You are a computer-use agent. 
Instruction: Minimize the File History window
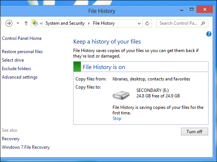(182, 10)
